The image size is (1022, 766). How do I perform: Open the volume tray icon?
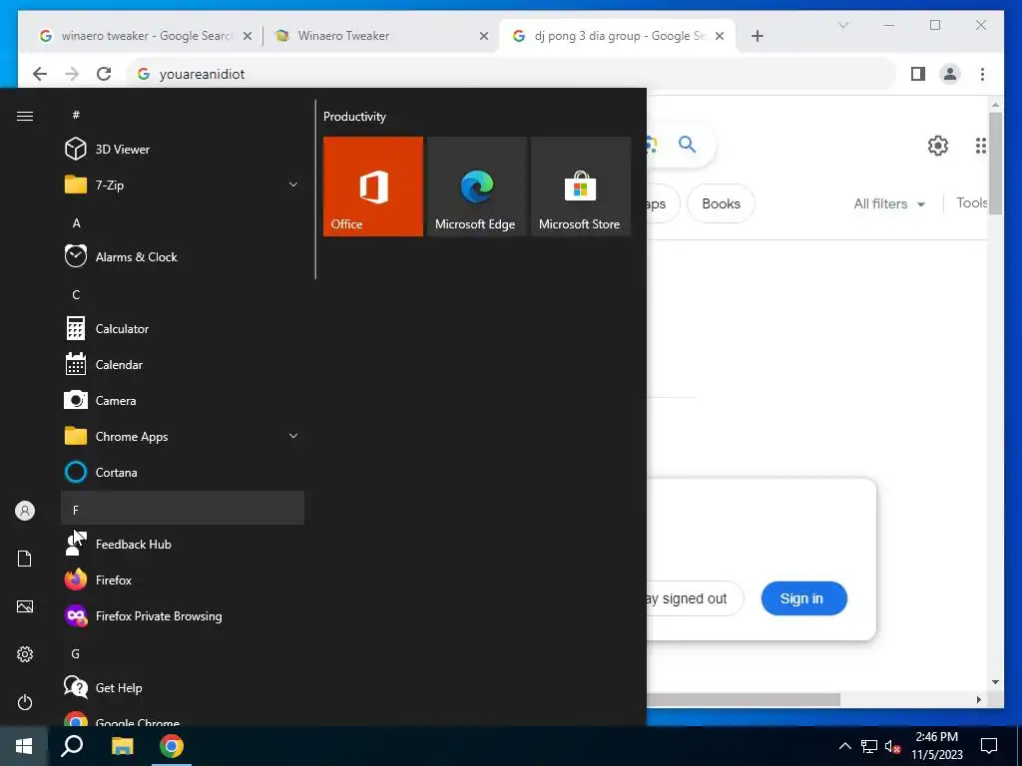(x=892, y=746)
